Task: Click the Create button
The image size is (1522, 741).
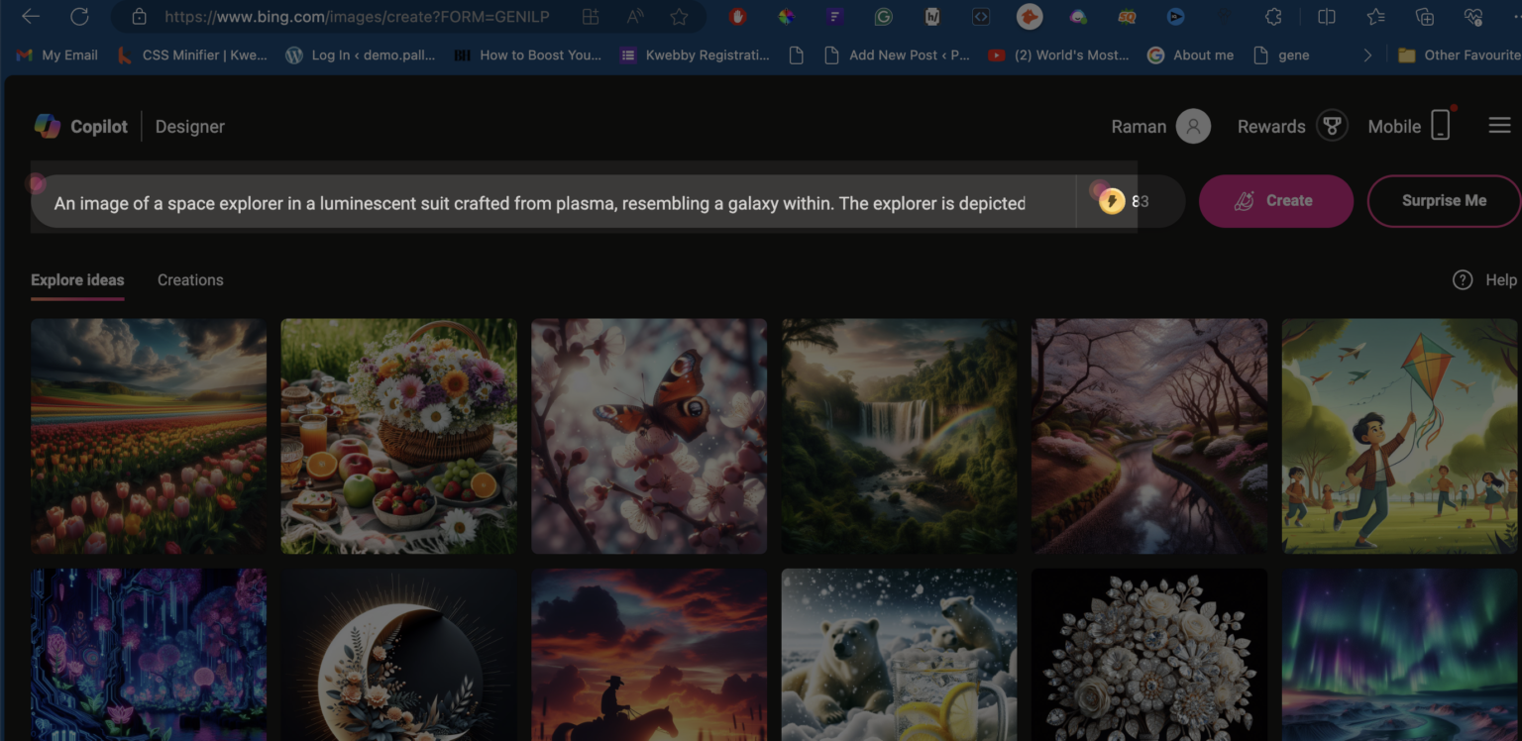Action: coord(1276,201)
